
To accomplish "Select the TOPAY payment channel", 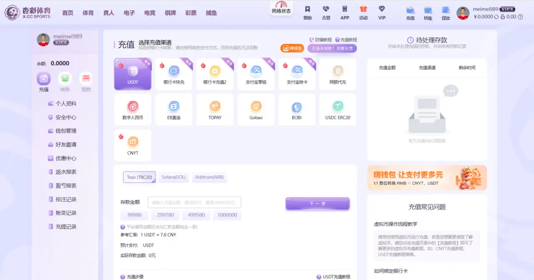I will click(x=215, y=109).
